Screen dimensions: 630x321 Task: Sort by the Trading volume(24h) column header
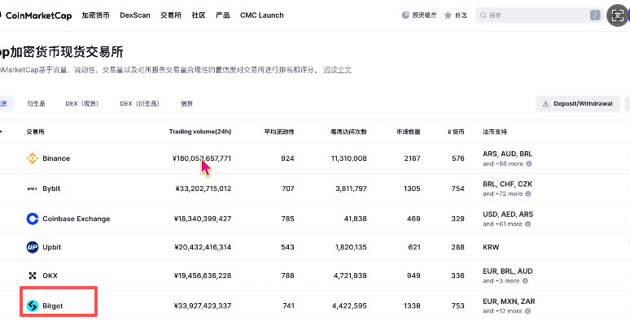200,132
